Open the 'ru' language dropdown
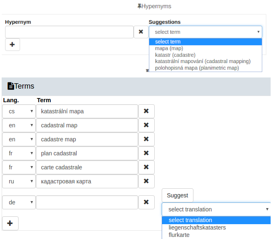 click(x=19, y=181)
